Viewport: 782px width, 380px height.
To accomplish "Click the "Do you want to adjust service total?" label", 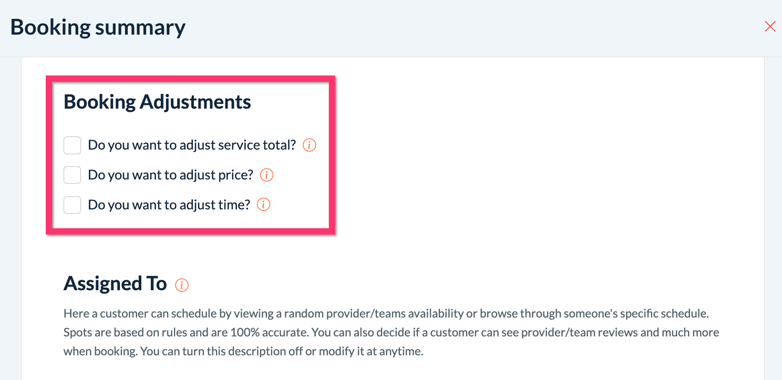I will pyautogui.click(x=192, y=145).
